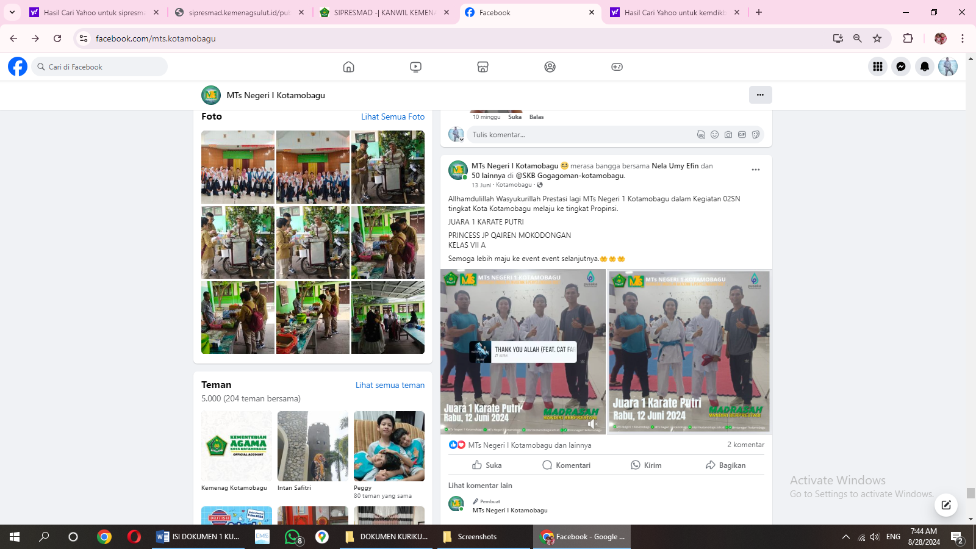This screenshot has height=549, width=976.
Task: Open the Marketplace icon
Action: pyautogui.click(x=483, y=67)
